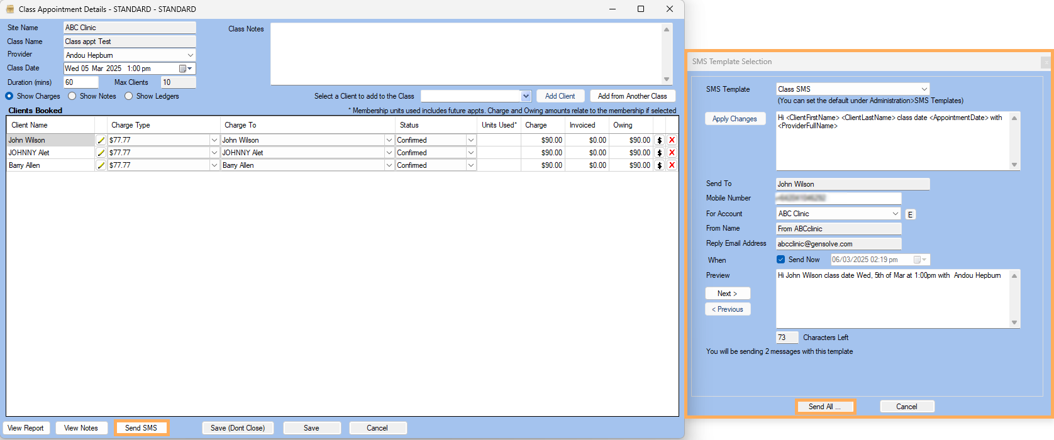The width and height of the screenshot is (1054, 440).
Task: Click the dollar payment icon in JOHNNY Alet row
Action: point(660,153)
